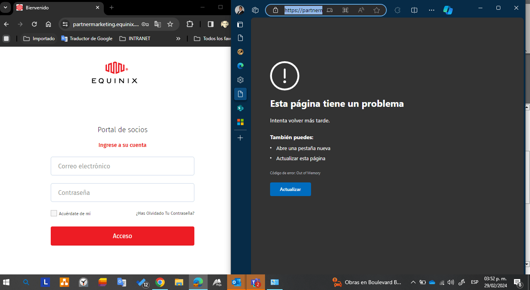Open the Chrome home page icon
This screenshot has height=290, width=530.
tap(48, 24)
